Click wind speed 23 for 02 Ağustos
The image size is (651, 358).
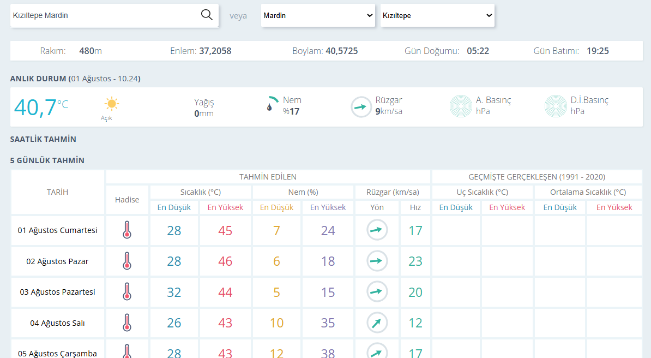point(415,261)
